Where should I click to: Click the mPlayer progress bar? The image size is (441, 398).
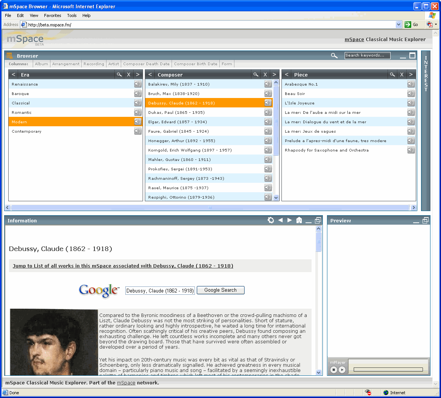[x=388, y=370]
